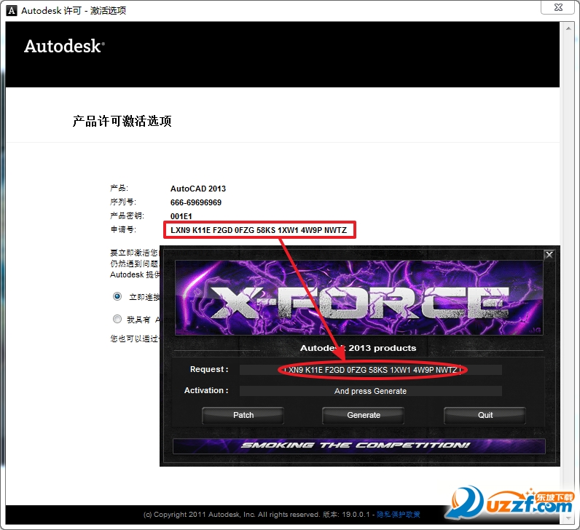Screen dimensions: 580x530
Task: Click the Autodesk title bar app icon
Action: pyautogui.click(x=12, y=11)
